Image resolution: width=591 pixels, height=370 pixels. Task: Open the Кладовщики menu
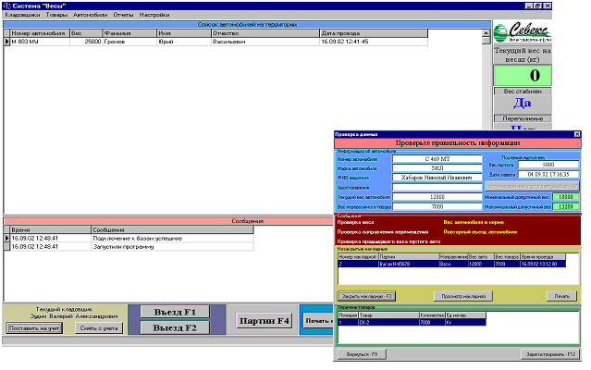tap(22, 15)
